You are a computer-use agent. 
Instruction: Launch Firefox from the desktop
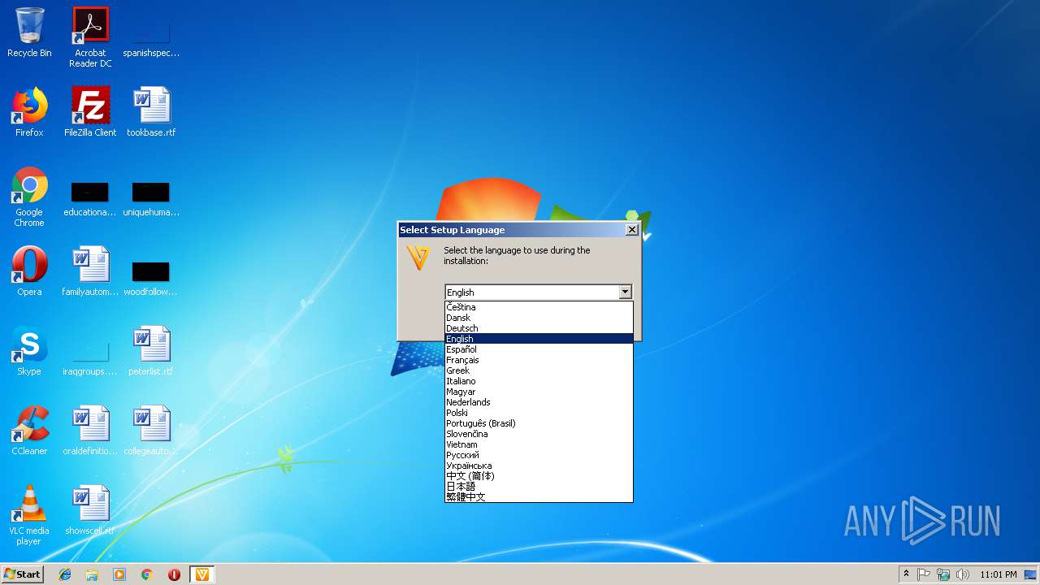[29, 112]
